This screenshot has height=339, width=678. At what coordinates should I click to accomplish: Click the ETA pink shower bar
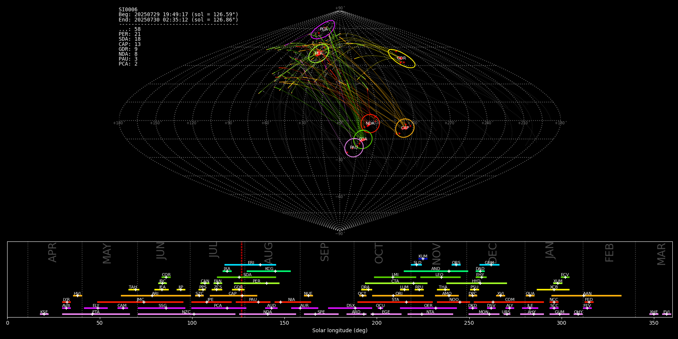pos(96,314)
